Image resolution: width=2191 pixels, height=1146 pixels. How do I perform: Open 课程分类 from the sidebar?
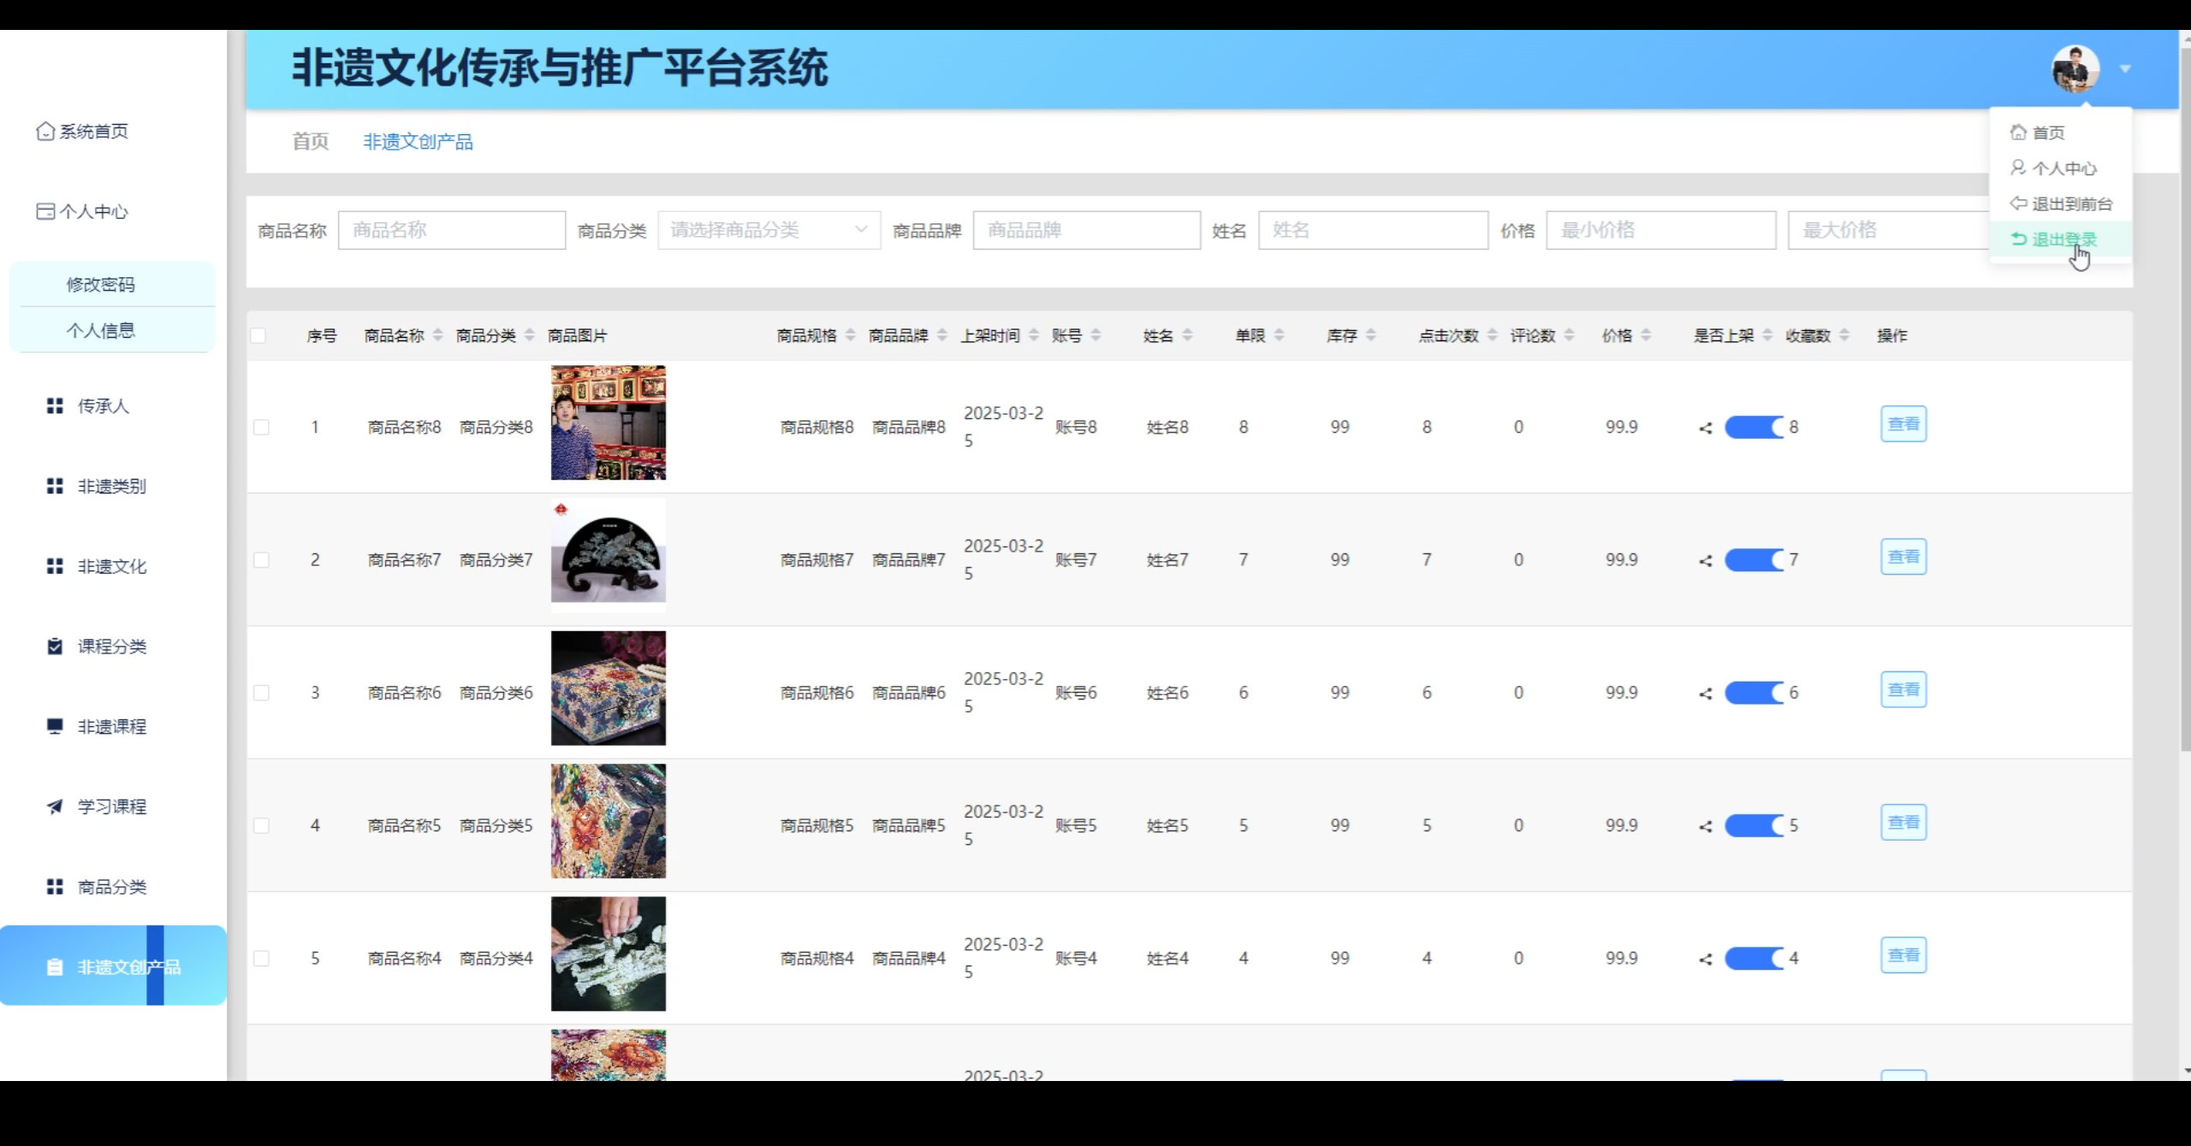click(x=110, y=647)
